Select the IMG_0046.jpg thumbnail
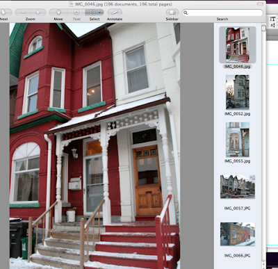 (x=238, y=44)
